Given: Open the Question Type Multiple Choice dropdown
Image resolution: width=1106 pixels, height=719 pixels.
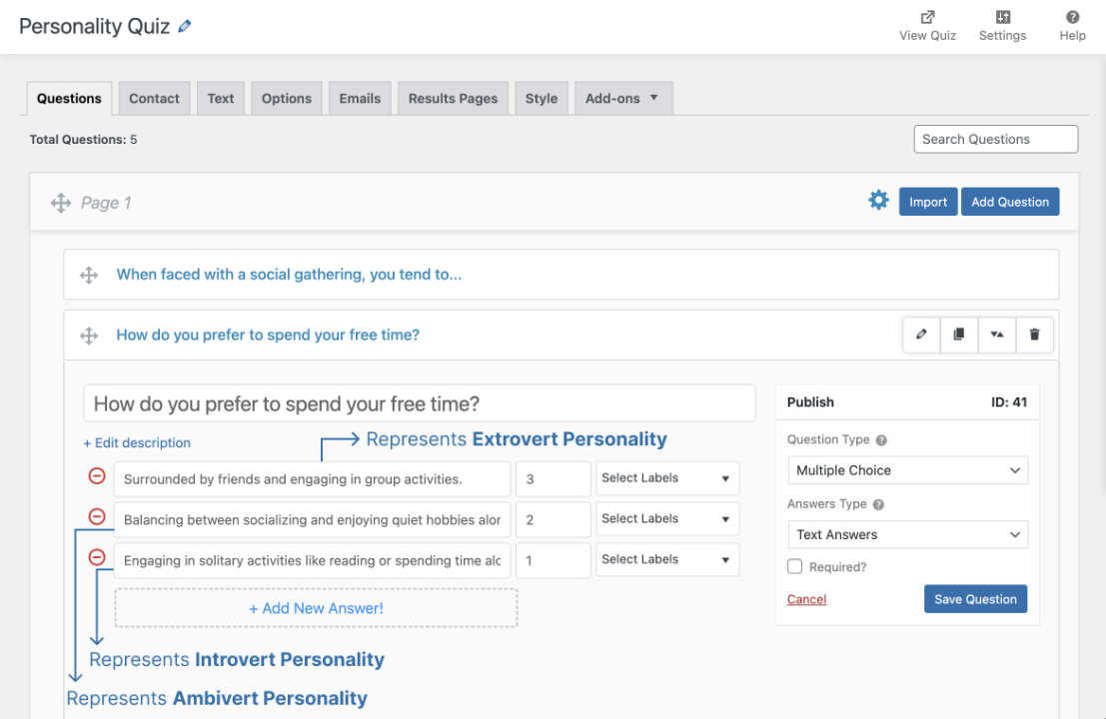Looking at the screenshot, I should pyautogui.click(x=907, y=470).
